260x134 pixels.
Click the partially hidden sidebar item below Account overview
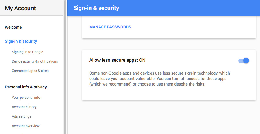coord(18,133)
